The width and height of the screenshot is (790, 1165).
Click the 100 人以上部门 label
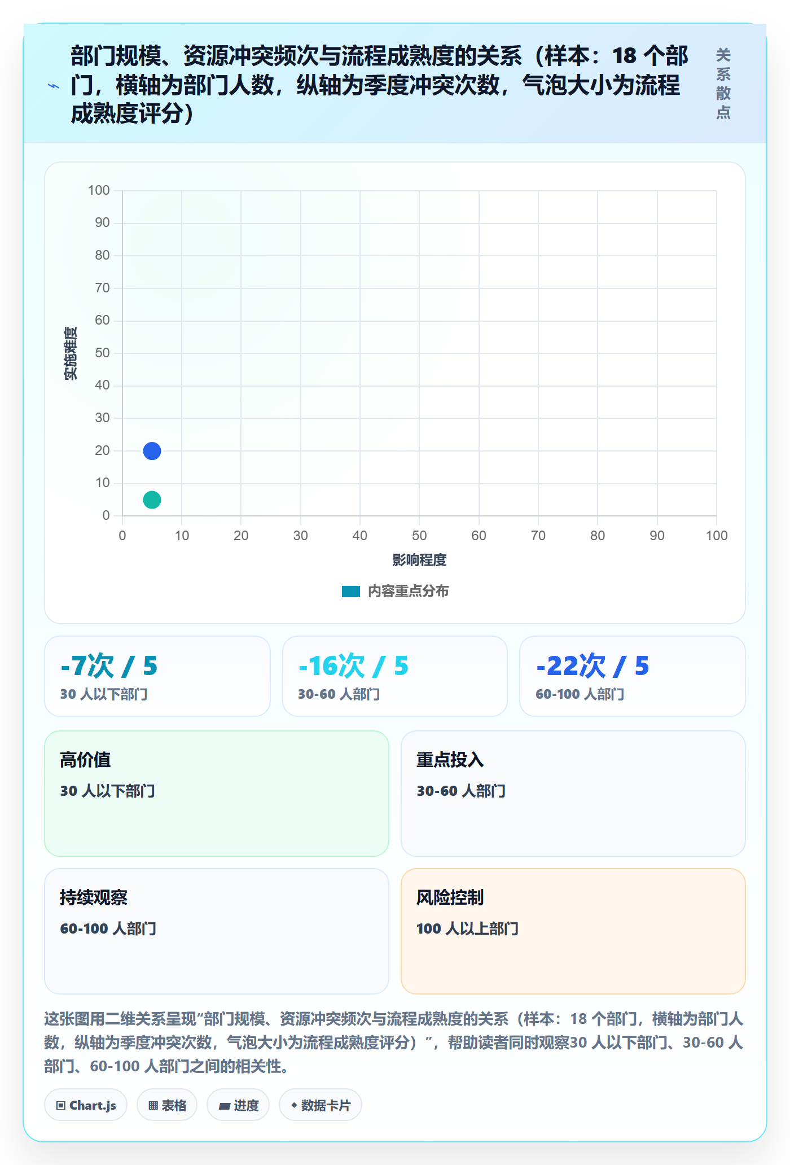click(467, 929)
